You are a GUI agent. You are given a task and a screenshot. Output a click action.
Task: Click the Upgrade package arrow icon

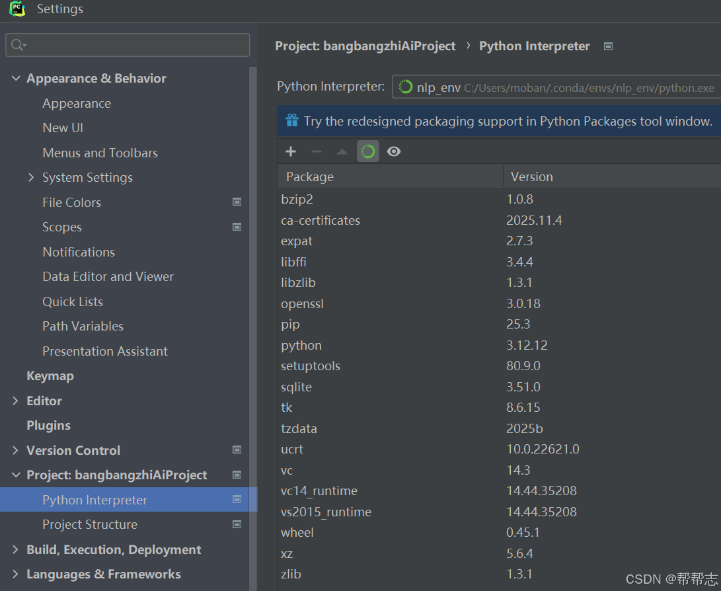pos(342,151)
